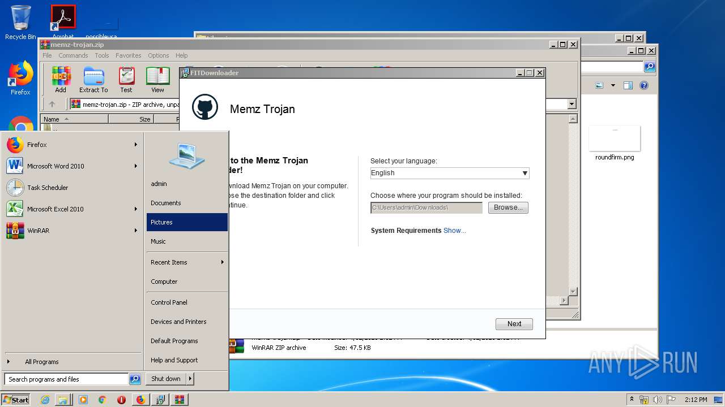
Task: Click Explorer change view icon
Action: point(599,86)
